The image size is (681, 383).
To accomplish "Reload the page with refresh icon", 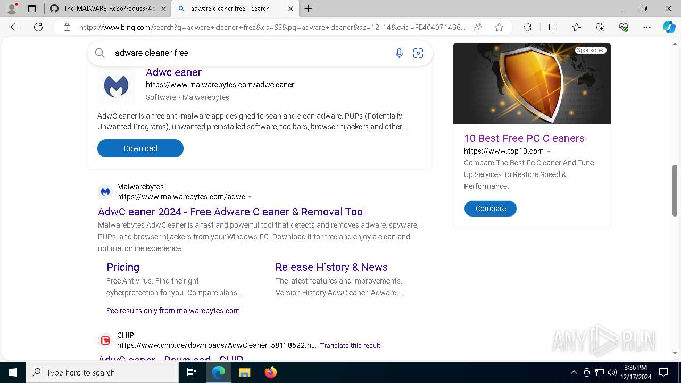I will pyautogui.click(x=38, y=27).
